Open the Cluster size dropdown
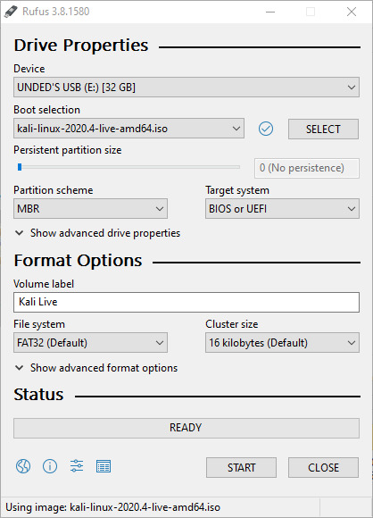 click(282, 343)
